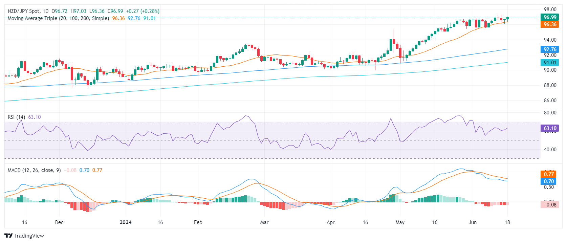Click the green 96.99 current price tag
The width and height of the screenshot is (567, 243).
(x=550, y=17)
